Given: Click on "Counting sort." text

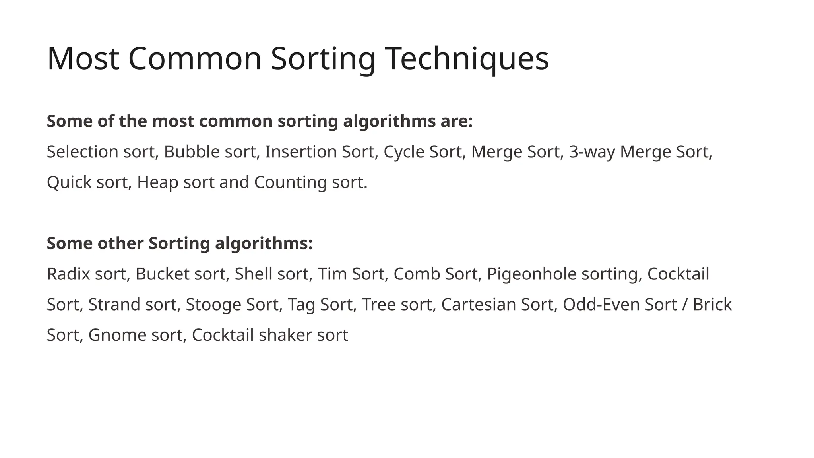Looking at the screenshot, I should pyautogui.click(x=311, y=182).
